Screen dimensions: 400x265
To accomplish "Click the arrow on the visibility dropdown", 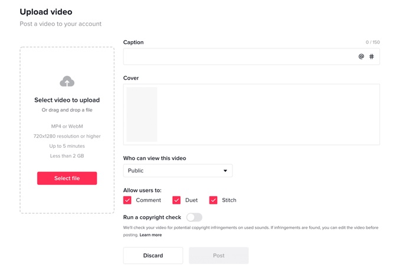I will (x=225, y=171).
